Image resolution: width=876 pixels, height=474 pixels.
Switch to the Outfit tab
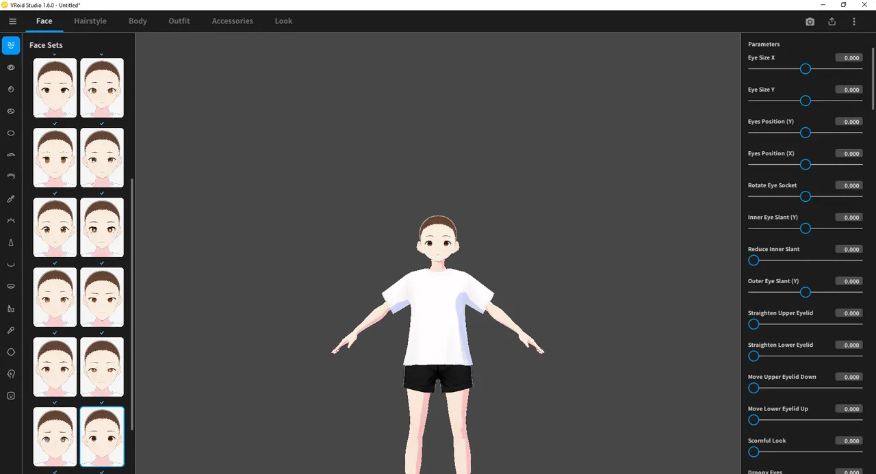(x=179, y=21)
